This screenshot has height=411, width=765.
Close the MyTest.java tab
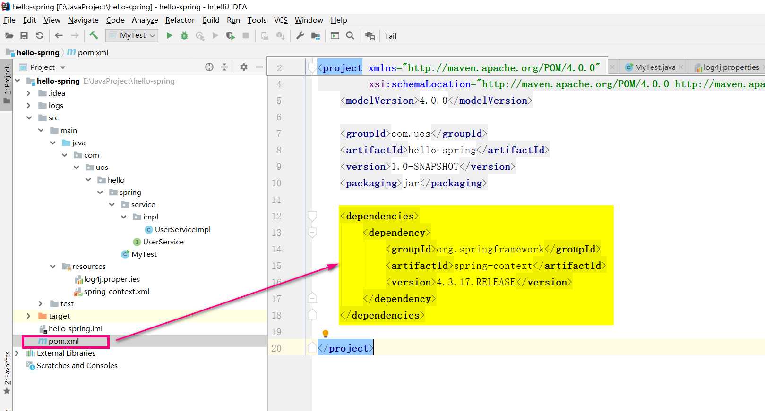[x=681, y=67]
